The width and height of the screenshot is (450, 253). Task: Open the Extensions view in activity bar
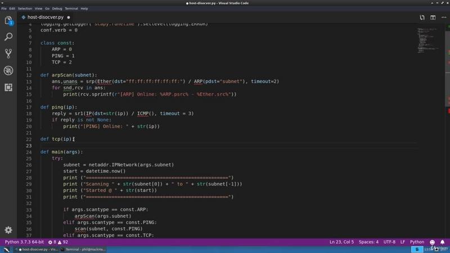pyautogui.click(x=8, y=87)
